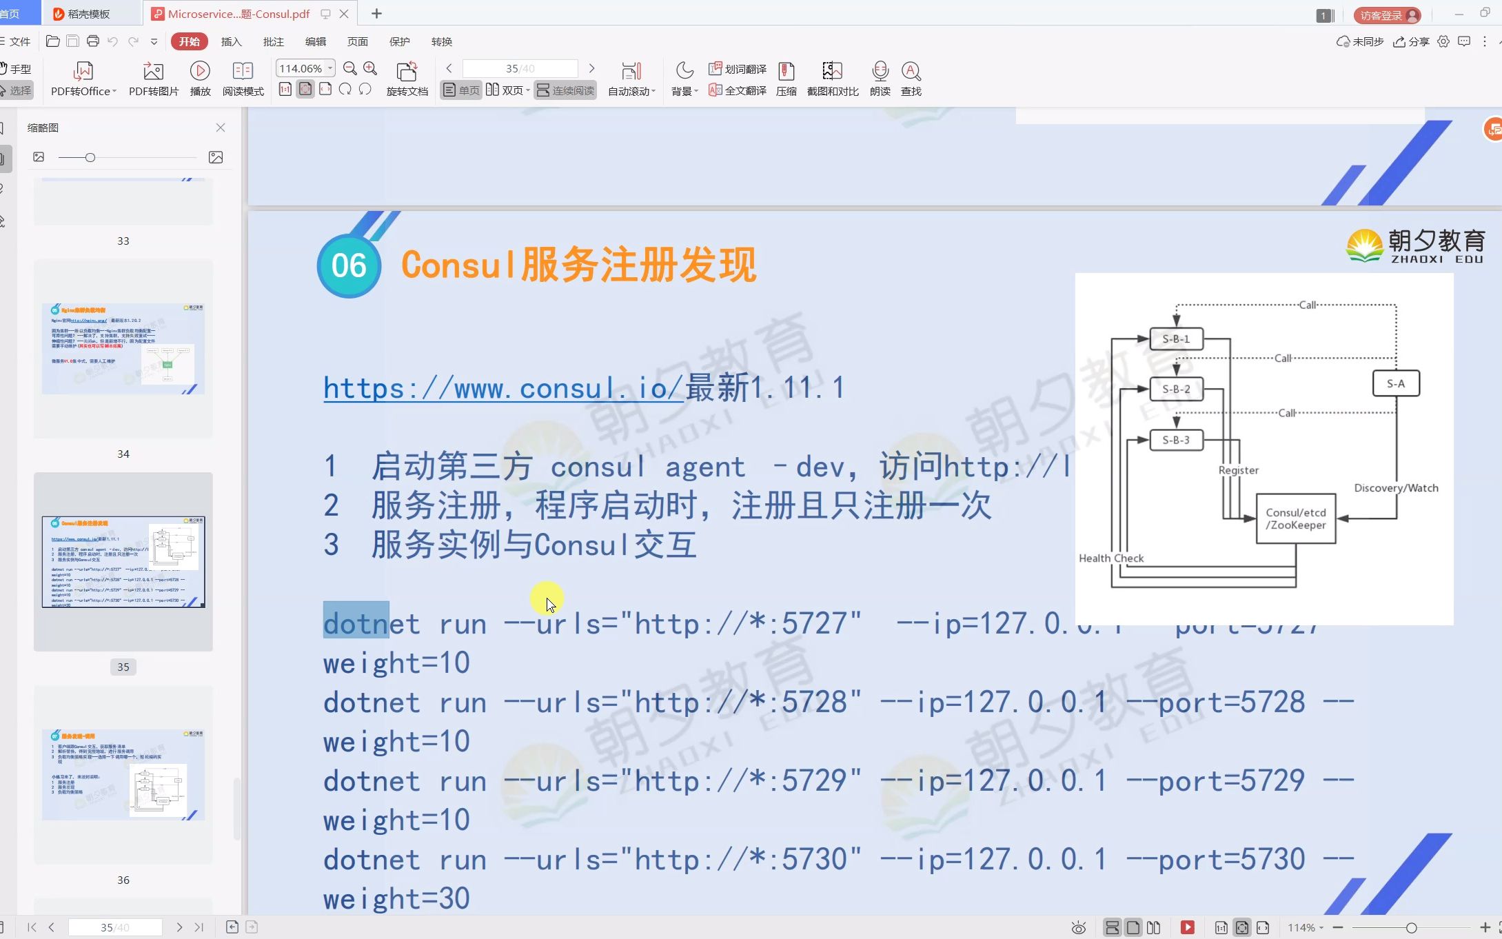The image size is (1502, 939).
Task: Go to previous page in ribbon
Action: click(x=449, y=68)
